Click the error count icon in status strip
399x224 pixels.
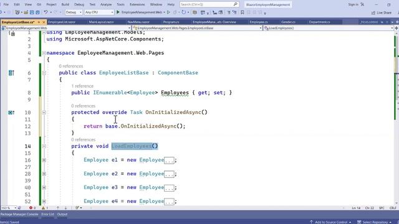tap(31, 208)
